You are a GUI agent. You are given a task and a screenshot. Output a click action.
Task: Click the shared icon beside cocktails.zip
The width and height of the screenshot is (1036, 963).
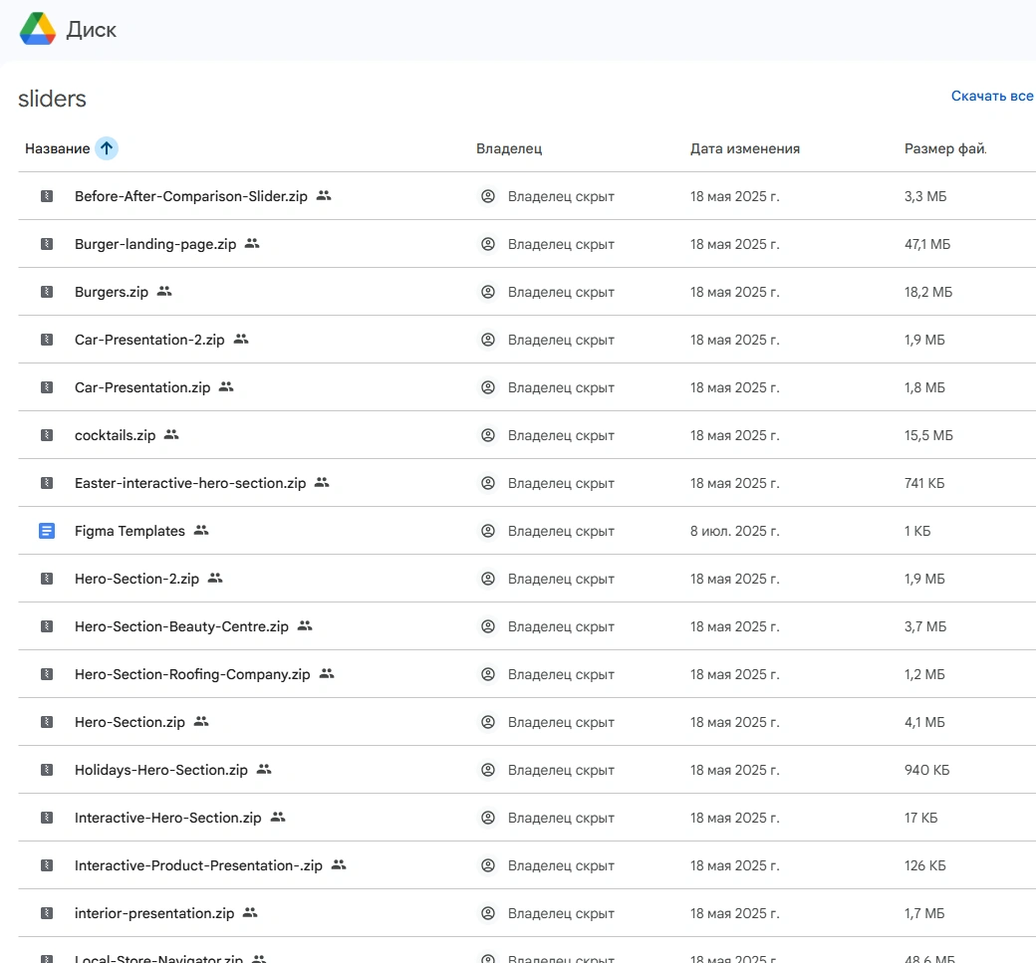point(171,435)
